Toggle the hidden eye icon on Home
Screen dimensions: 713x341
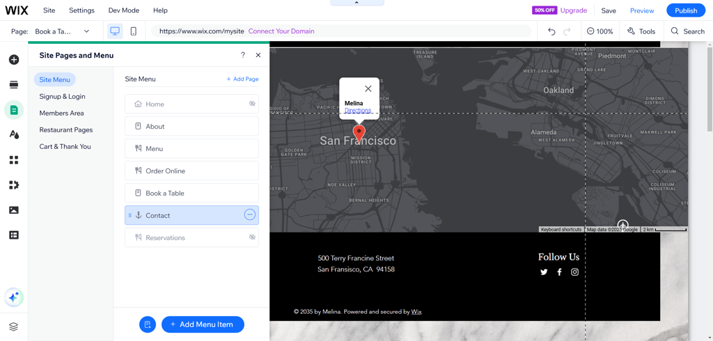click(x=252, y=104)
